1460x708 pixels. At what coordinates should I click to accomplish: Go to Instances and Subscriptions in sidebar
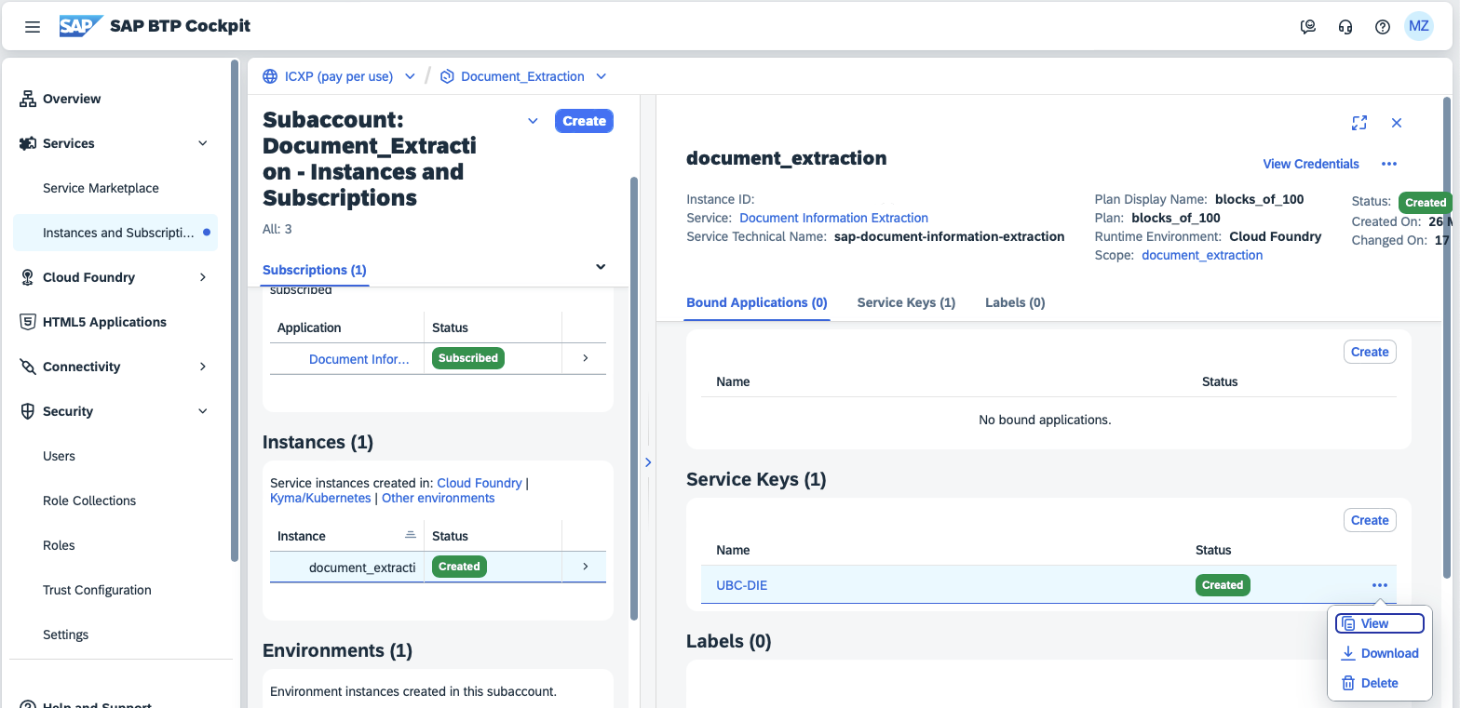point(115,233)
